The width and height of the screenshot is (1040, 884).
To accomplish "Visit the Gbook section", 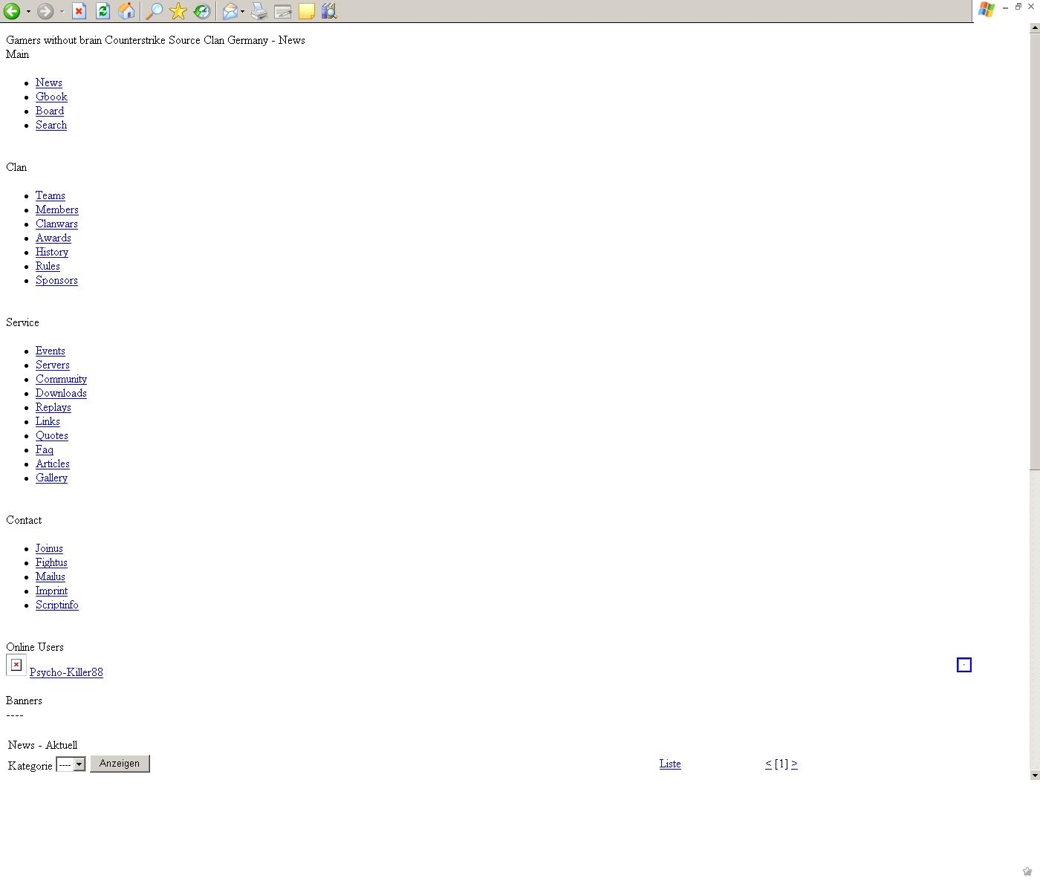I will tap(51, 97).
